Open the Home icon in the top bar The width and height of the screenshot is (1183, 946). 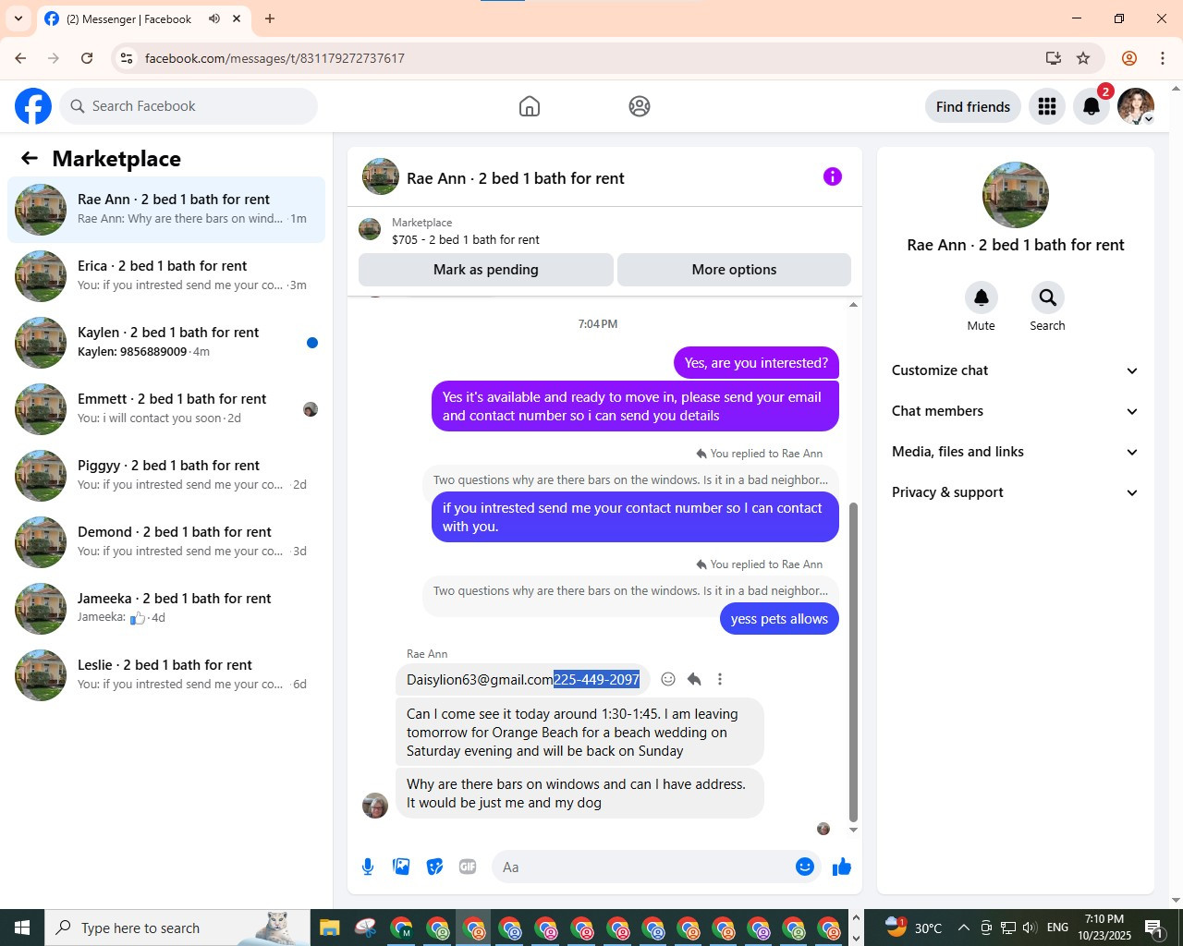pos(530,106)
